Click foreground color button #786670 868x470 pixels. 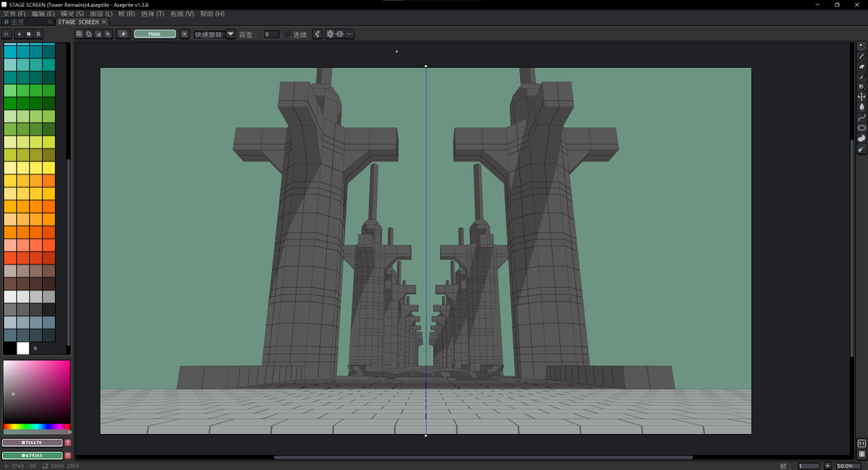click(33, 443)
